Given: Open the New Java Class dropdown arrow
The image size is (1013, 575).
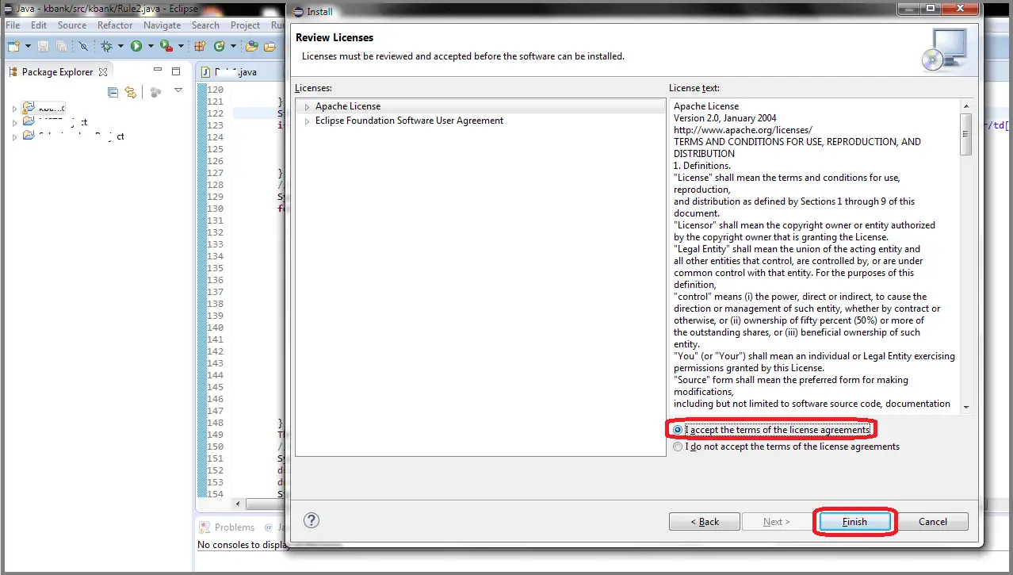Looking at the screenshot, I should pos(231,47).
